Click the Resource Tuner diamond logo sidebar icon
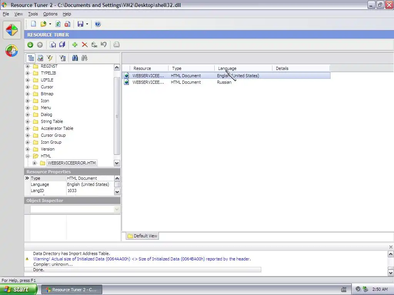Viewport: 394px width, 295px height. tap(12, 30)
